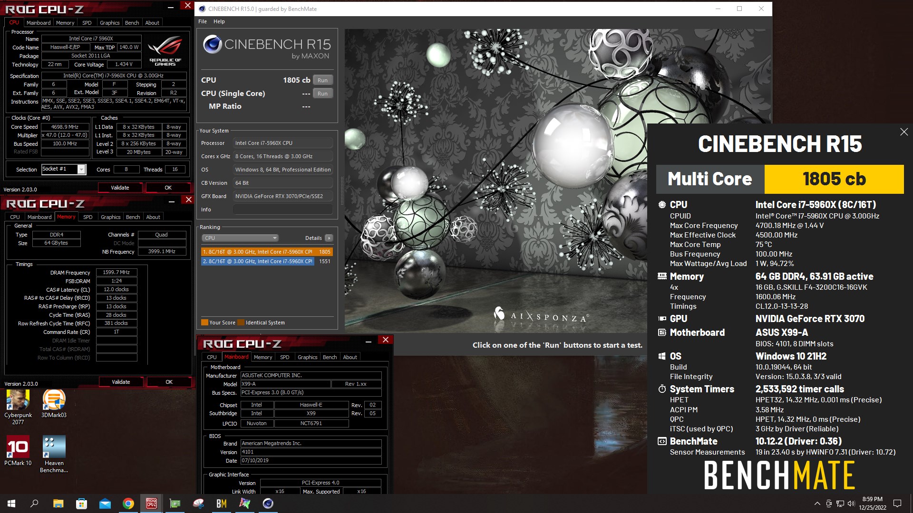
Task: Switch to the SPD tab in top CPU-Z
Action: pyautogui.click(x=87, y=23)
